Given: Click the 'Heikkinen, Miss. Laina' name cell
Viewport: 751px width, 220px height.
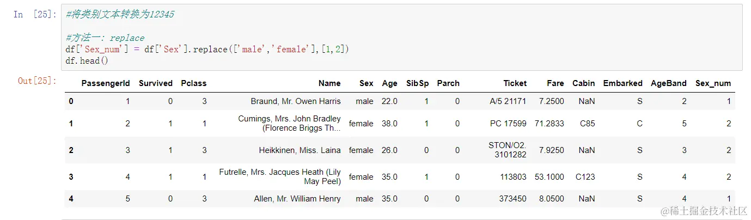Looking at the screenshot, I should pos(300,150).
